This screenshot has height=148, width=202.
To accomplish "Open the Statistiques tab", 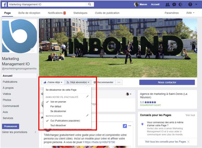I will point(80,13).
